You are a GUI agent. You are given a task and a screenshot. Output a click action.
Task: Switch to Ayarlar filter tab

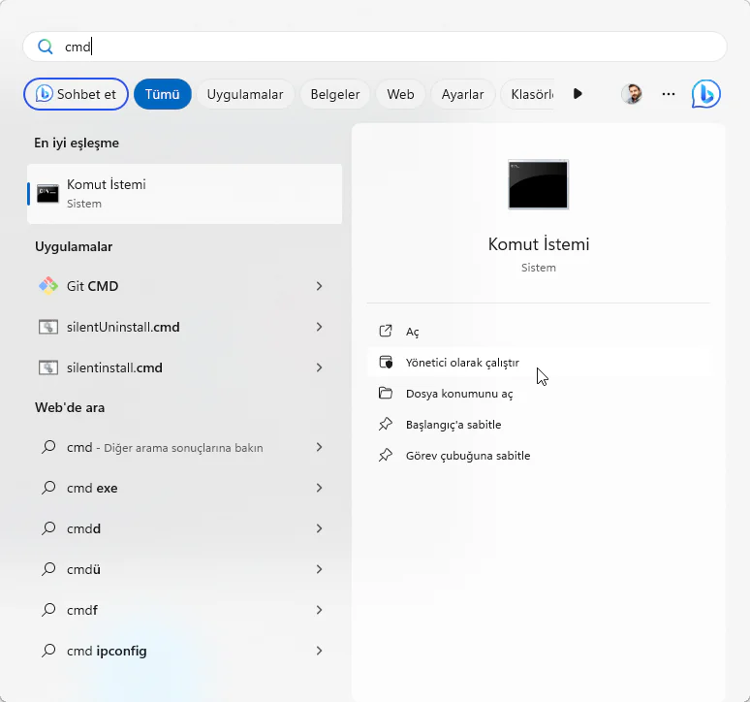[x=462, y=94]
